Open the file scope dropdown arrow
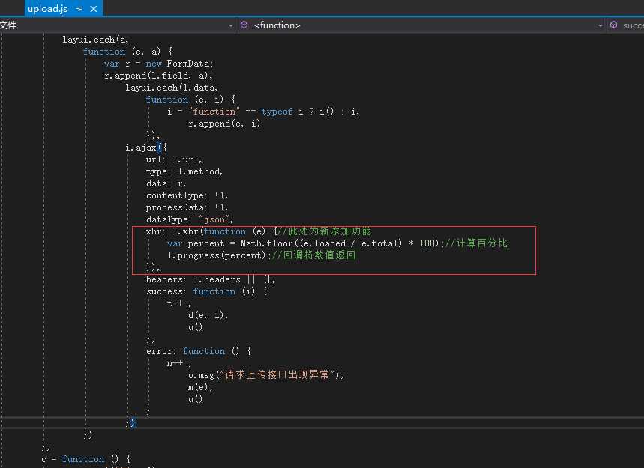644x468 pixels. [230, 25]
